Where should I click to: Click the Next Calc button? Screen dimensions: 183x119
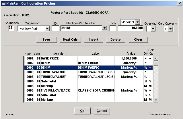point(70,39)
